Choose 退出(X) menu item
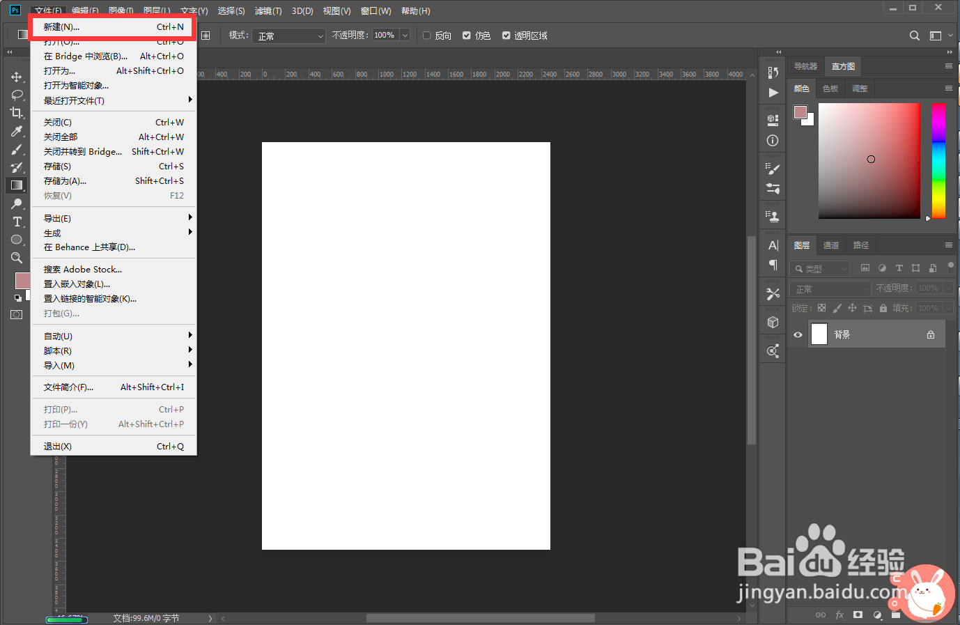This screenshot has width=960, height=625. tap(114, 447)
